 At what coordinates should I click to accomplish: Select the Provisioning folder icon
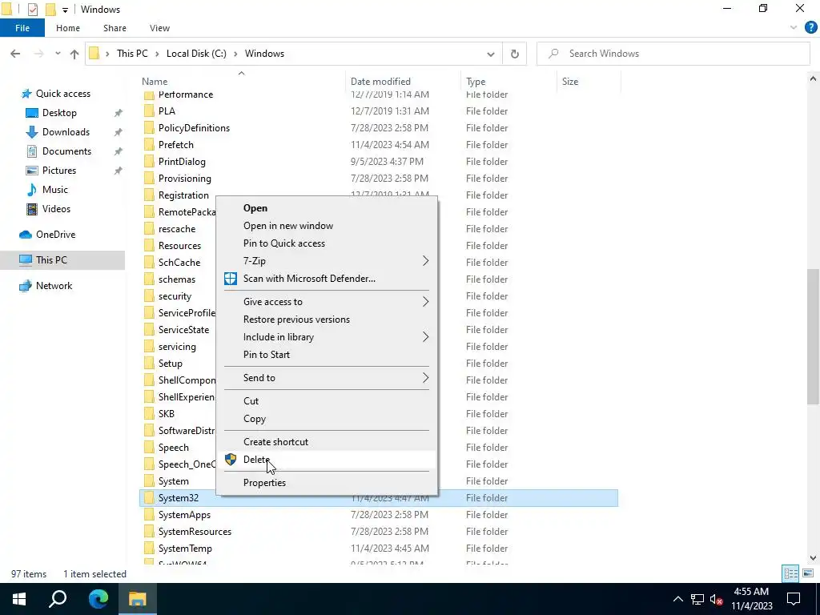click(x=149, y=179)
